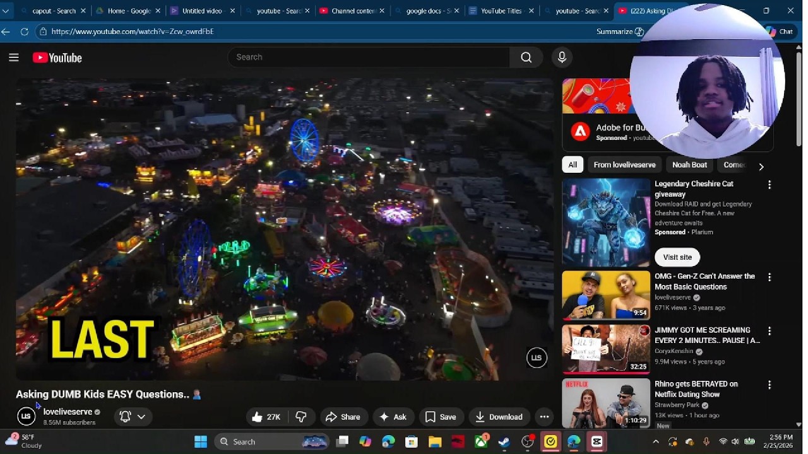Image resolution: width=808 pixels, height=454 pixels.
Task: Download the video using Download button
Action: (499, 417)
